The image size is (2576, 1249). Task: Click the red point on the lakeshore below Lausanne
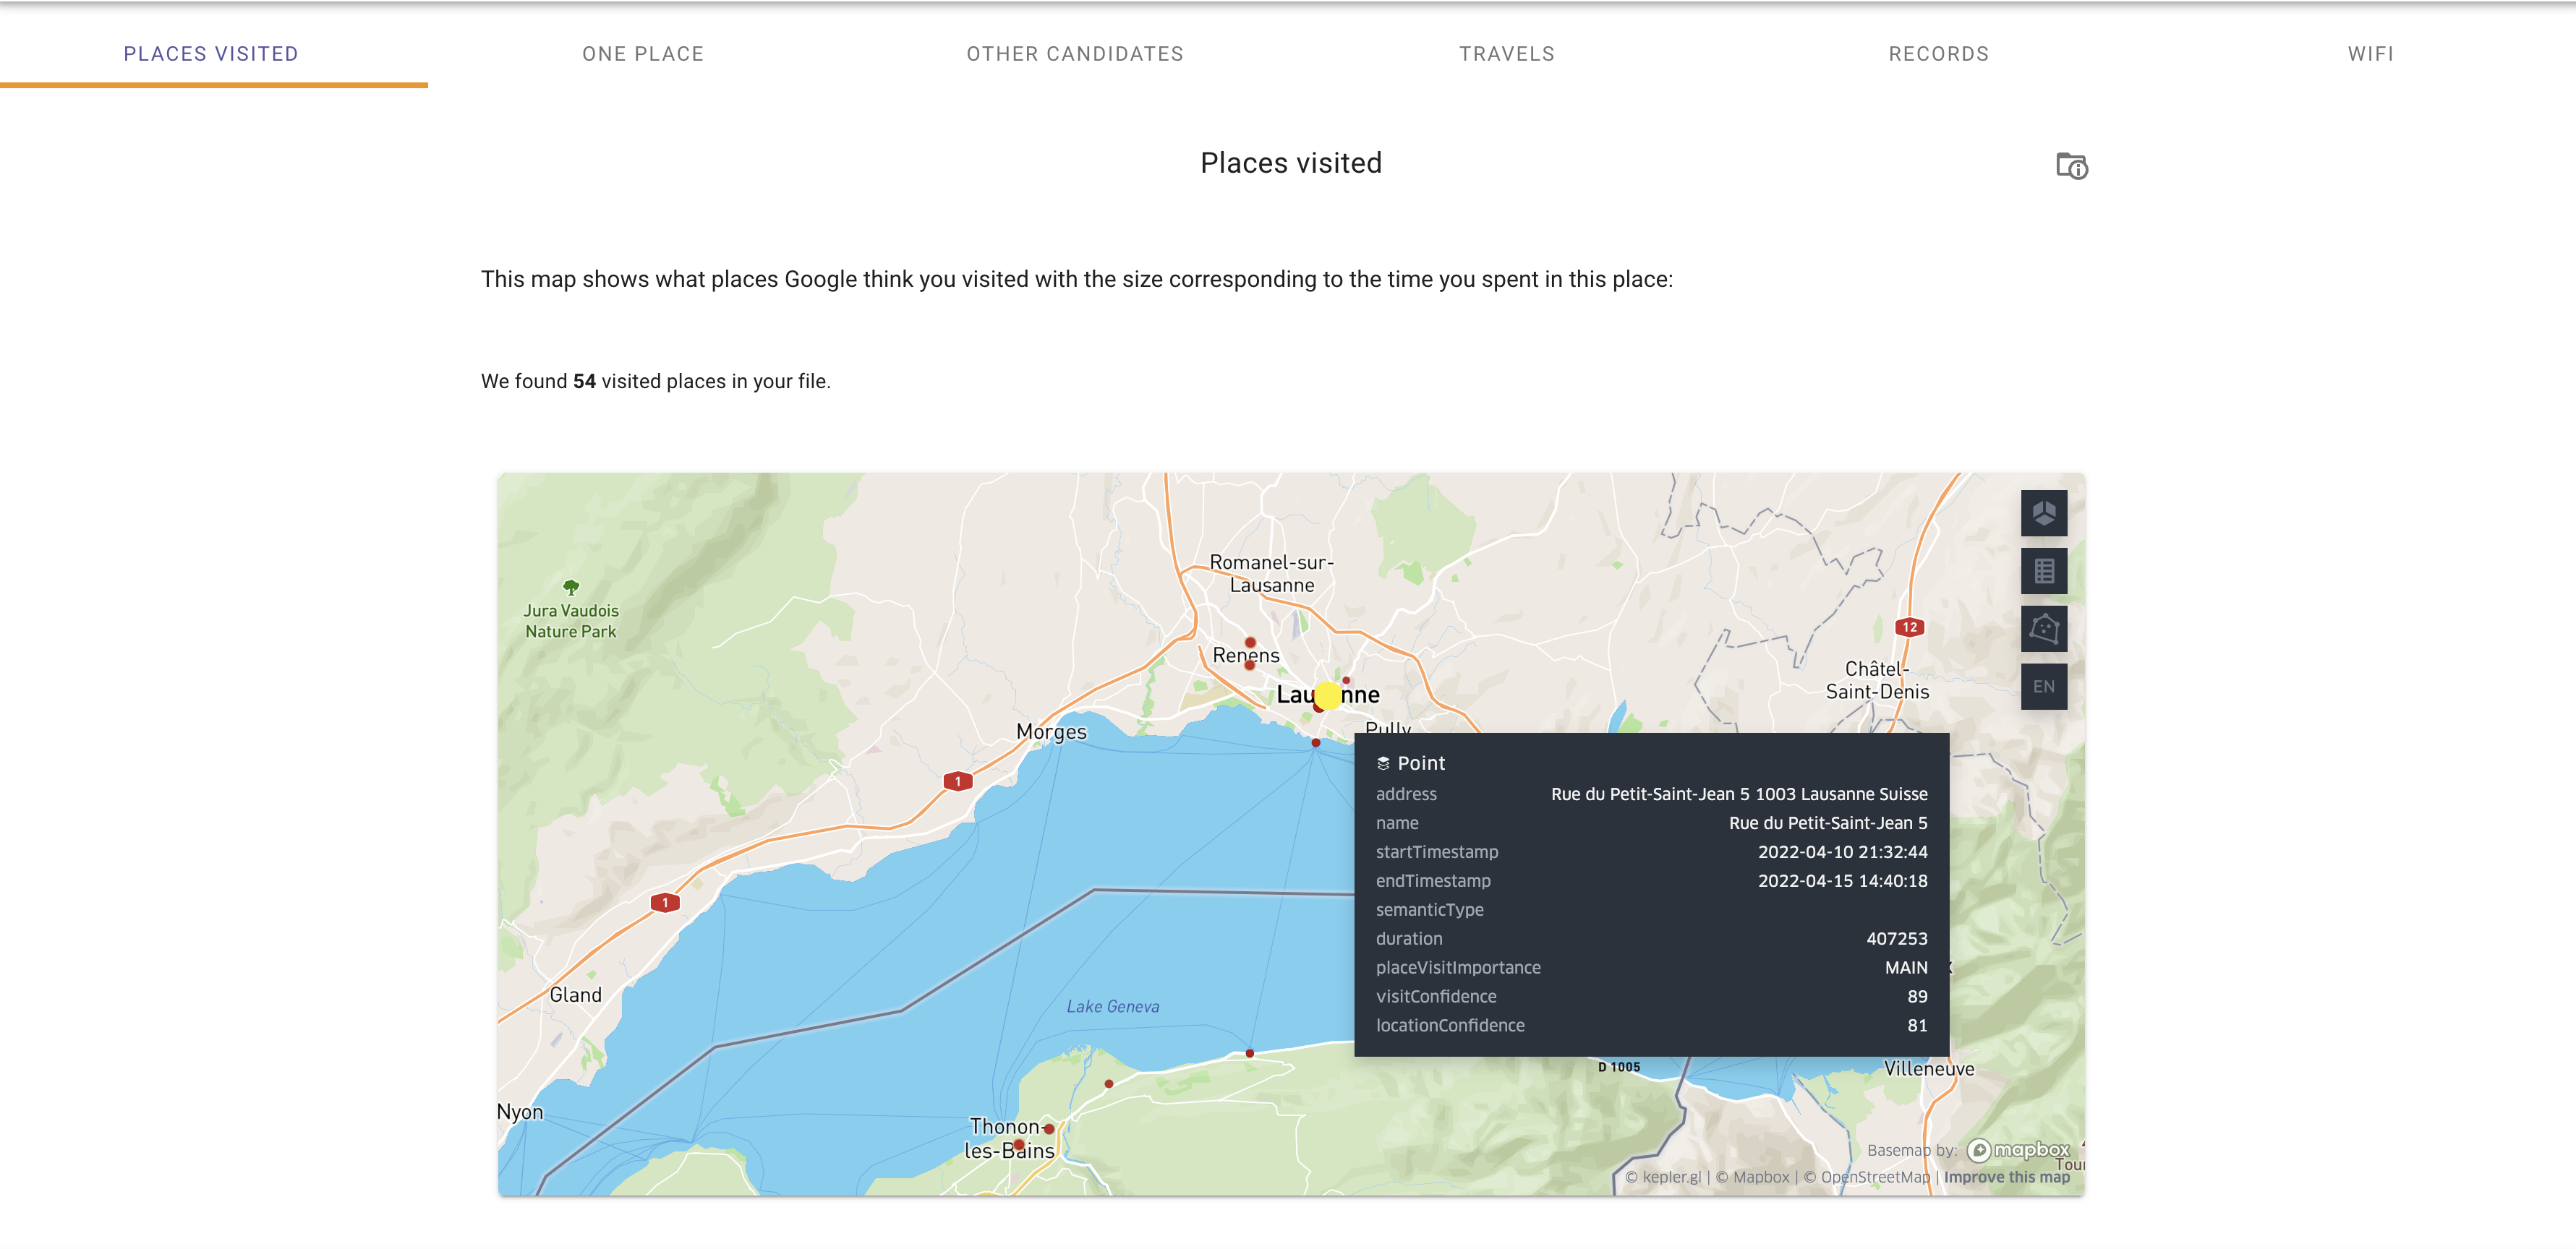point(1316,742)
